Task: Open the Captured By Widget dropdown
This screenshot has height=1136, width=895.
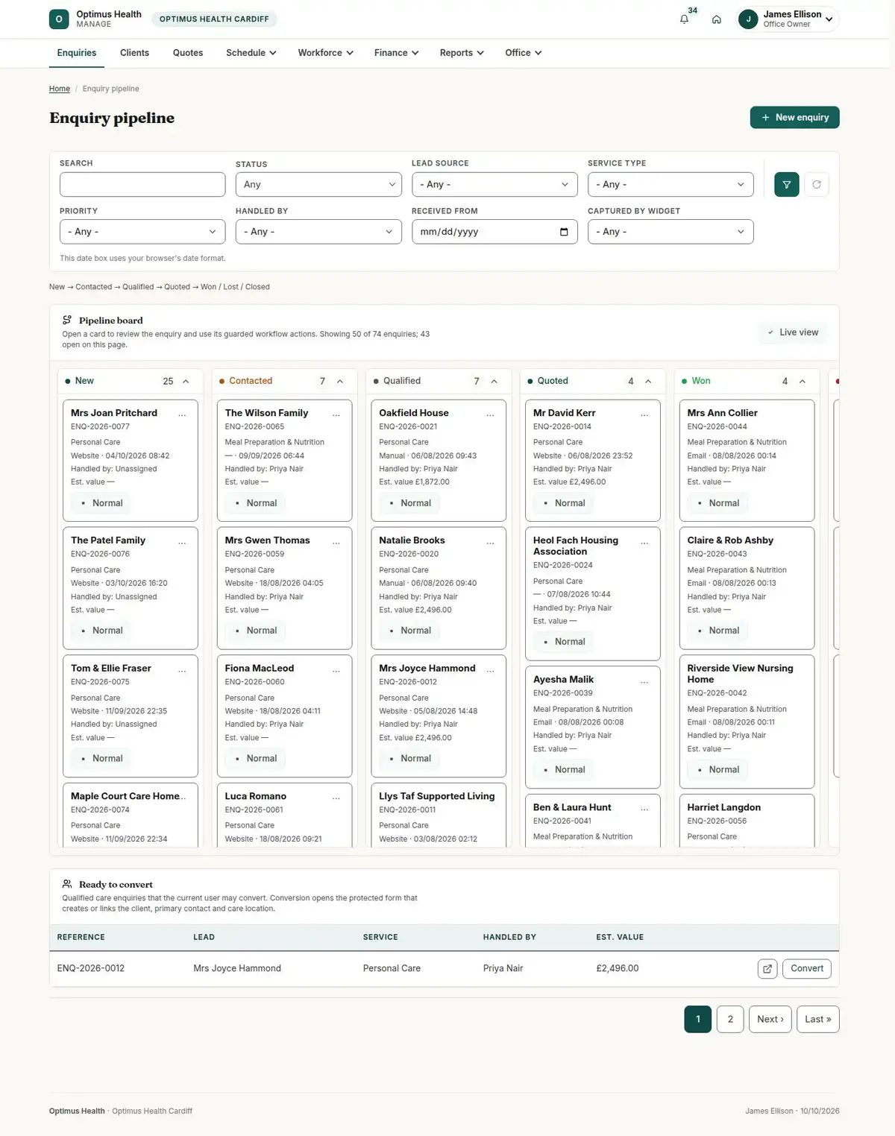Action: coord(671,232)
